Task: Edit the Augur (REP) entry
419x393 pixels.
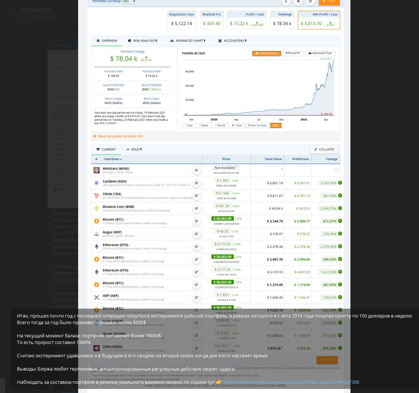Action: click(x=196, y=234)
